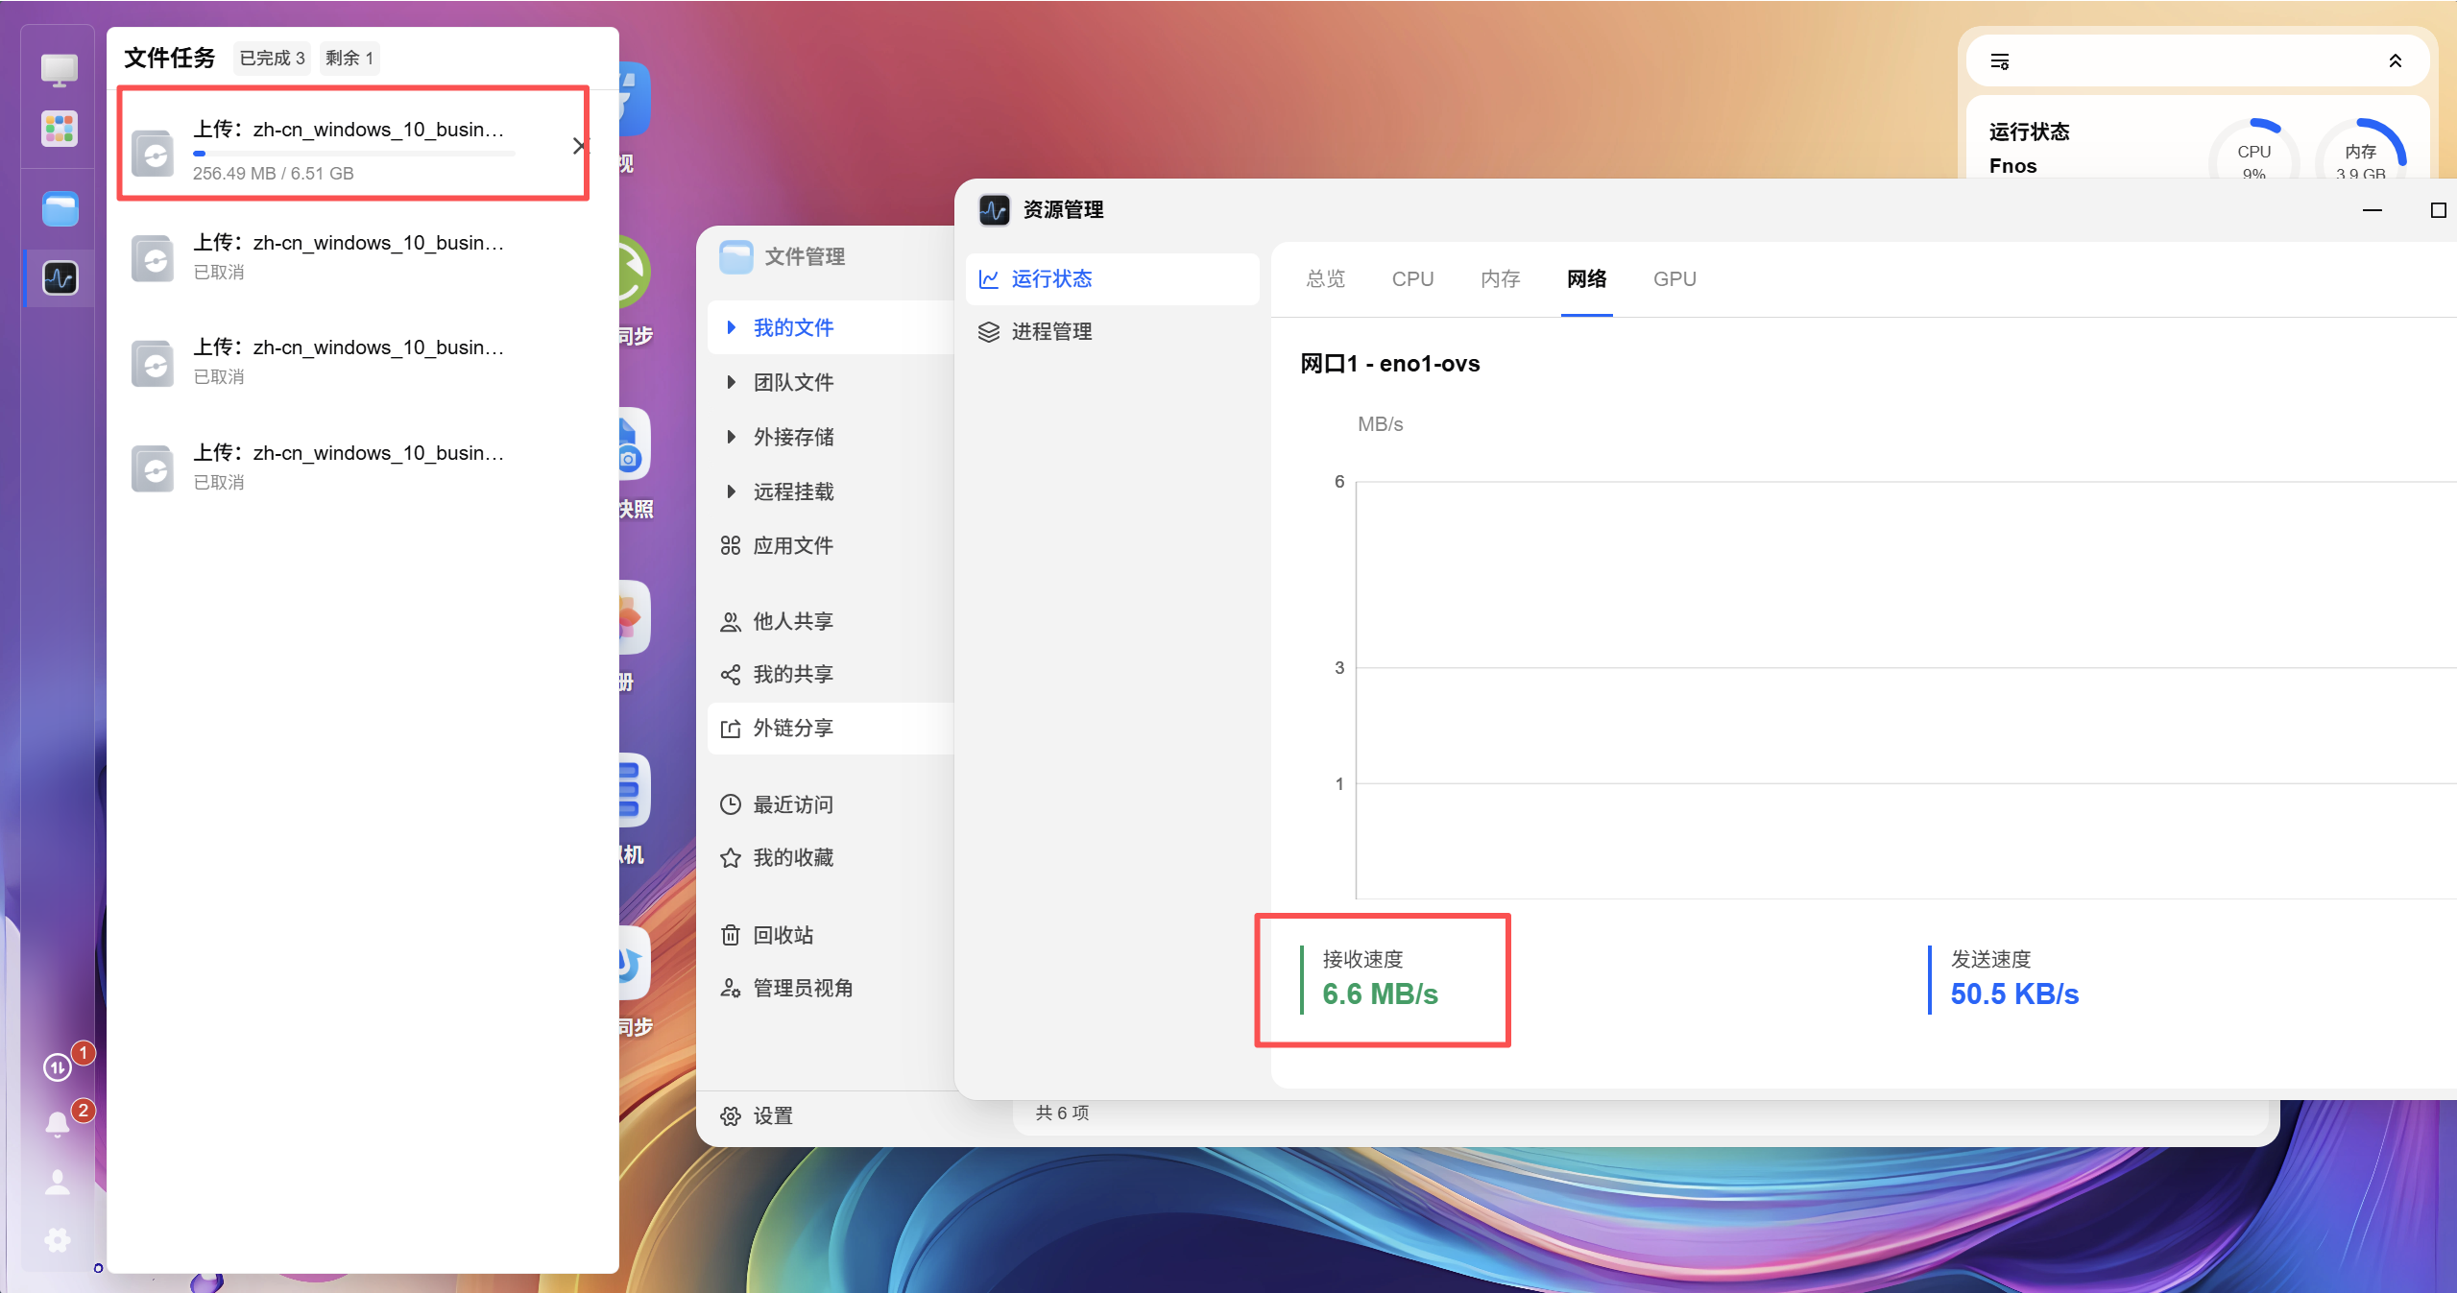Click the 发送速度 50.5 KB/s value

point(2014,994)
